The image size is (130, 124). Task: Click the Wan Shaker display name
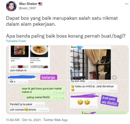pos(28,4)
